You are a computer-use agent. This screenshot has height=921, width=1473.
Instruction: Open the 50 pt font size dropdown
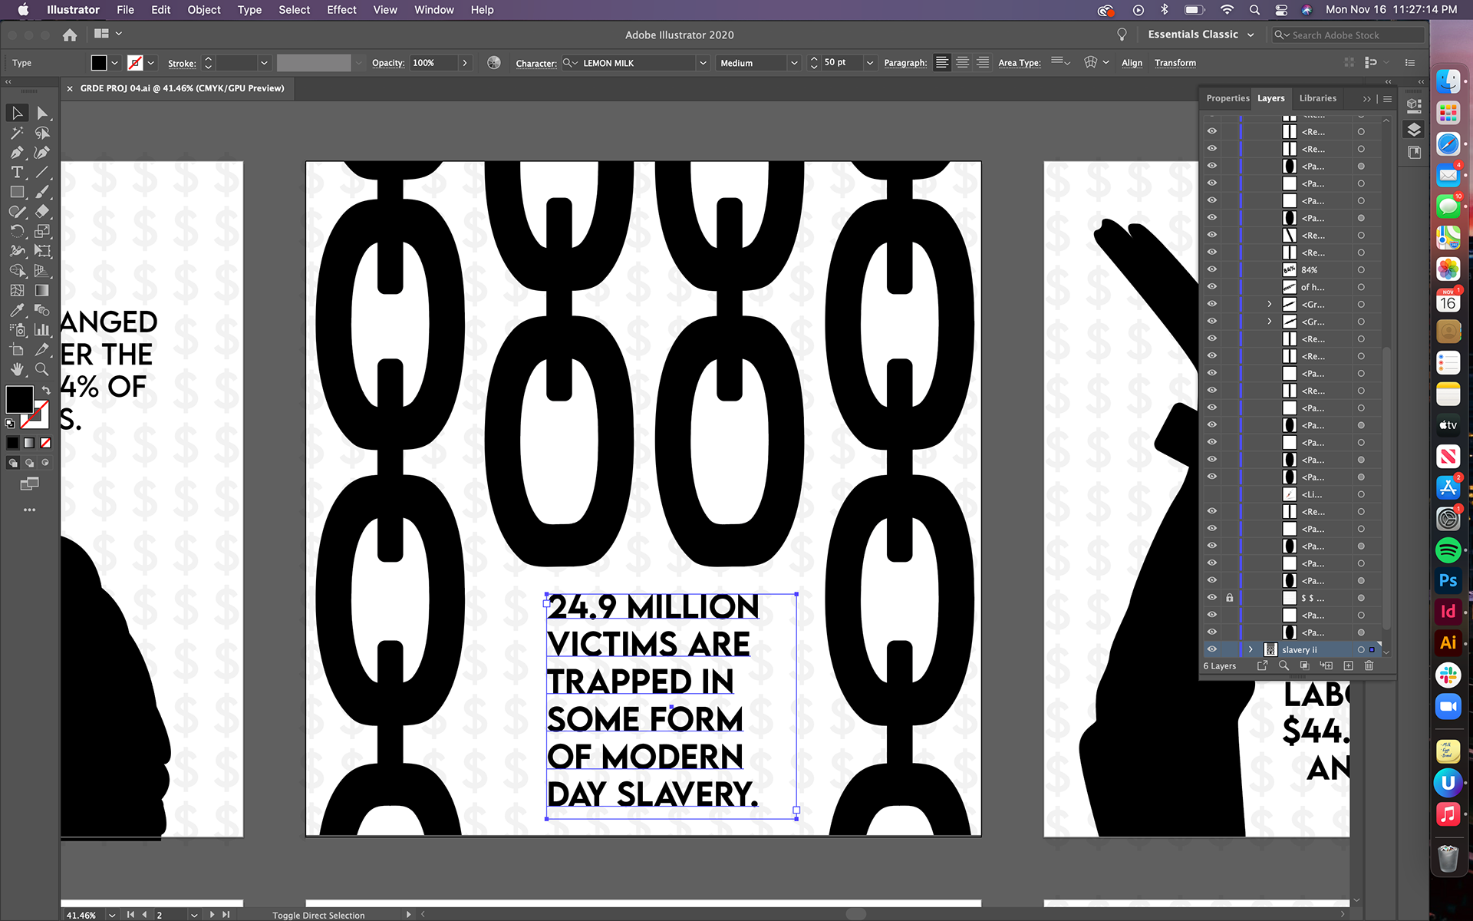click(x=870, y=63)
